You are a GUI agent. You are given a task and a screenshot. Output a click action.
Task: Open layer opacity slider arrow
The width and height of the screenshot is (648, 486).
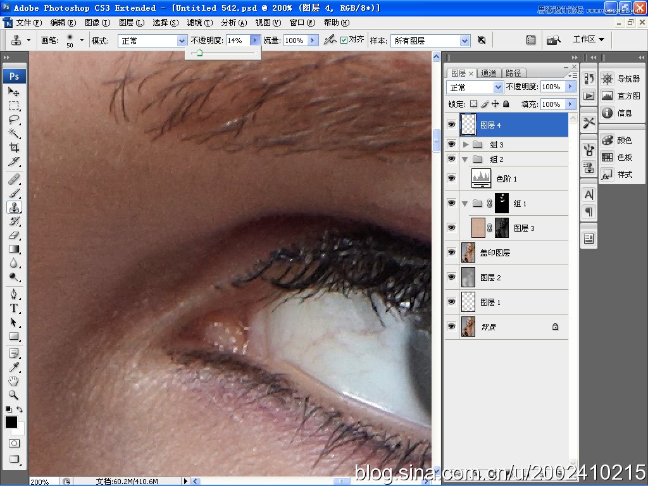coord(570,86)
